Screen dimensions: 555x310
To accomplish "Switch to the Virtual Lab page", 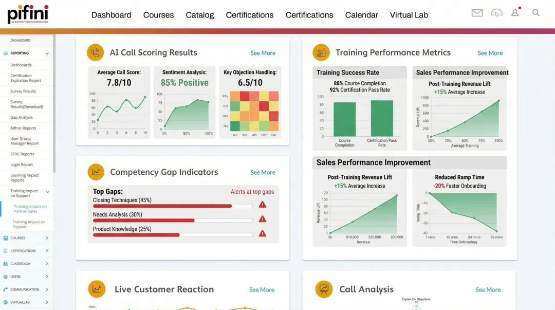I will click(409, 15).
